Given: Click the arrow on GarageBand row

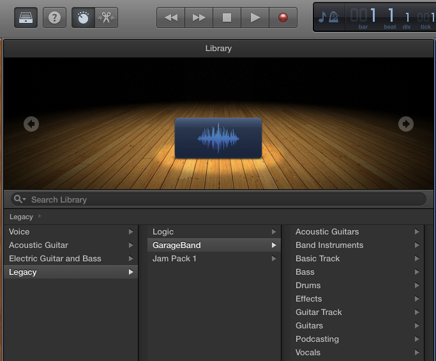Looking at the screenshot, I should click(x=274, y=245).
